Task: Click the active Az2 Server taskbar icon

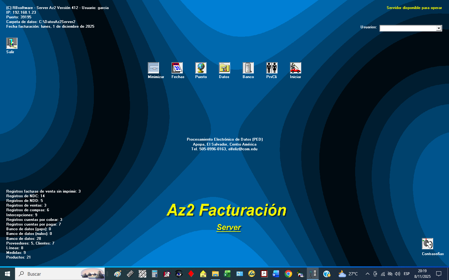Action: coord(313,274)
